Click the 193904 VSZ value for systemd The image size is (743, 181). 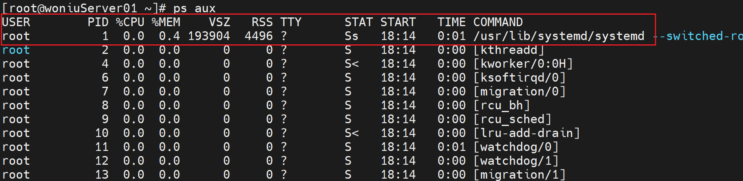pos(209,36)
